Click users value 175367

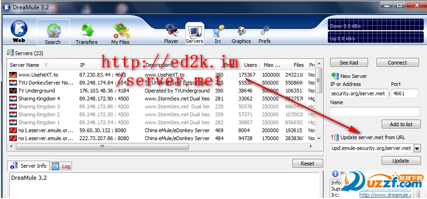(x=247, y=75)
